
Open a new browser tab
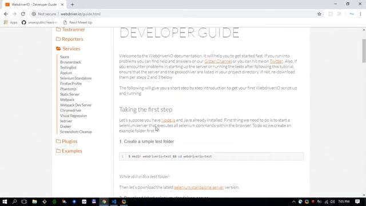[73, 5]
